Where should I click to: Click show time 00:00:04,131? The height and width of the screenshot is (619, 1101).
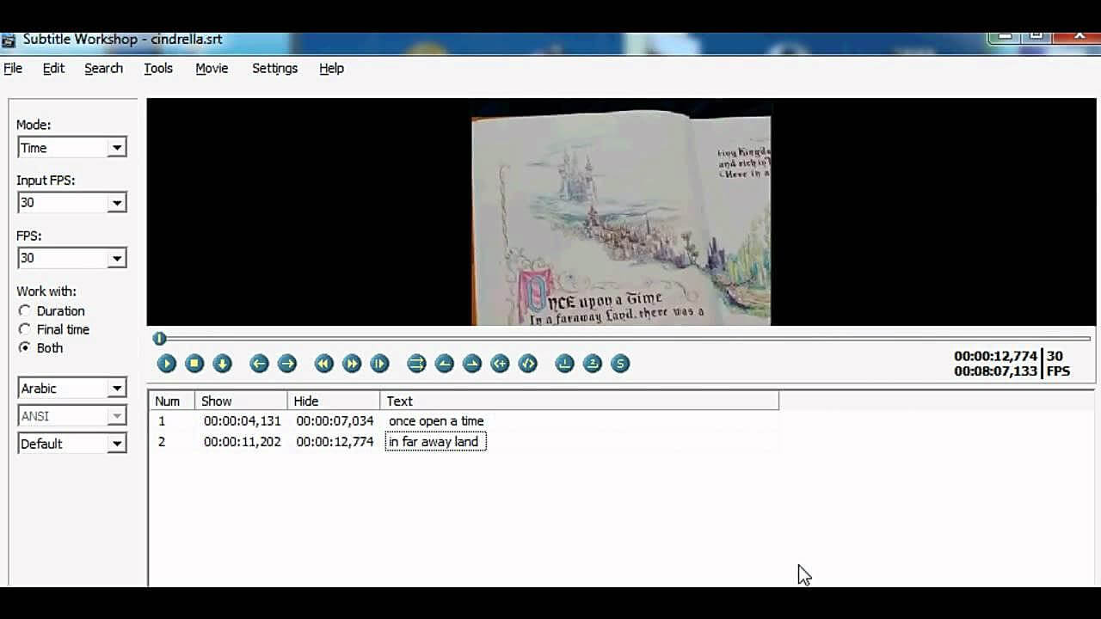pos(243,421)
